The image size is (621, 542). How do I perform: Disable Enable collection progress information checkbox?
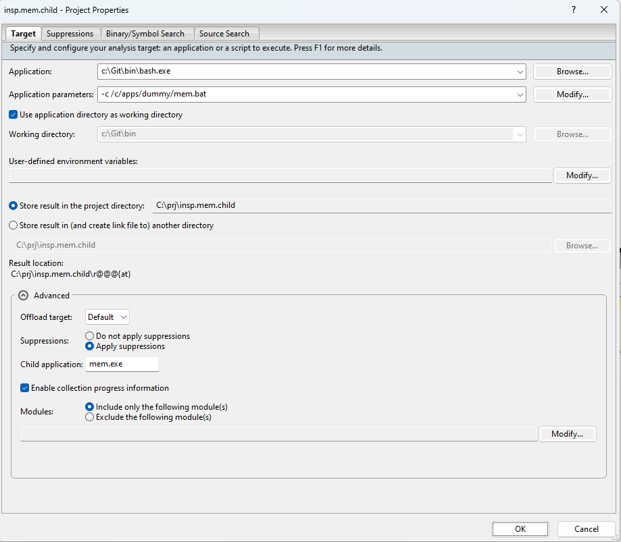point(25,388)
